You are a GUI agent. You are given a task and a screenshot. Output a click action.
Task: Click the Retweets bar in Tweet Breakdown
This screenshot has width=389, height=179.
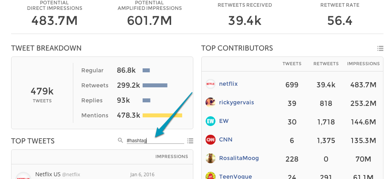155,85
